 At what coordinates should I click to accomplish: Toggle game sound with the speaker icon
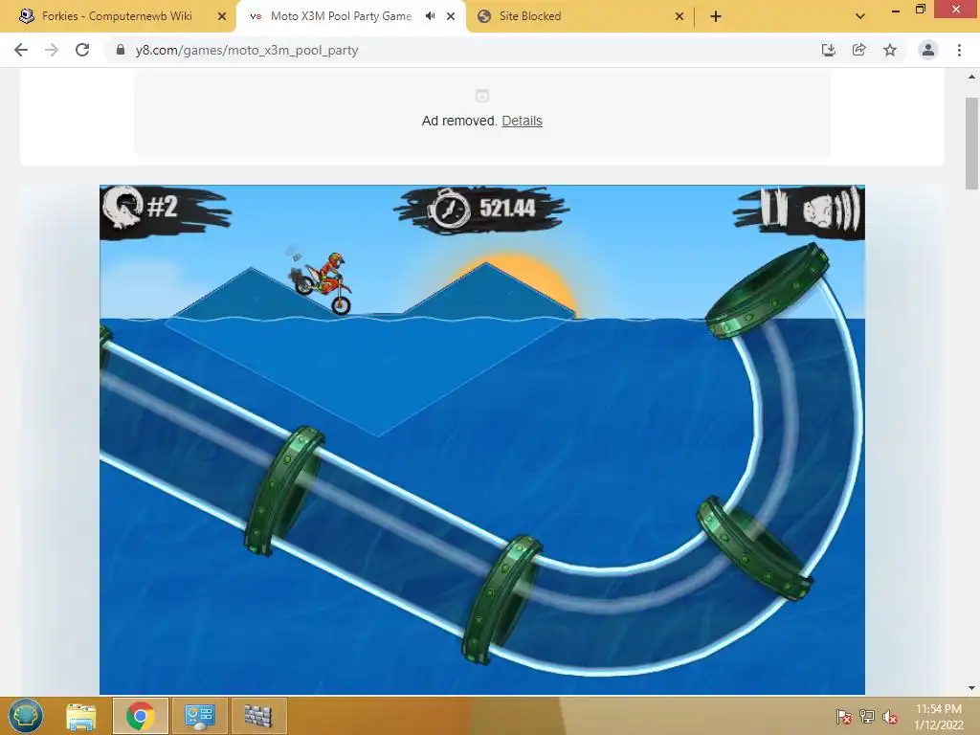click(x=832, y=210)
